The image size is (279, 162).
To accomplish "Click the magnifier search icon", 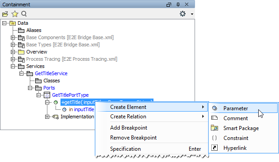I will point(24,14).
